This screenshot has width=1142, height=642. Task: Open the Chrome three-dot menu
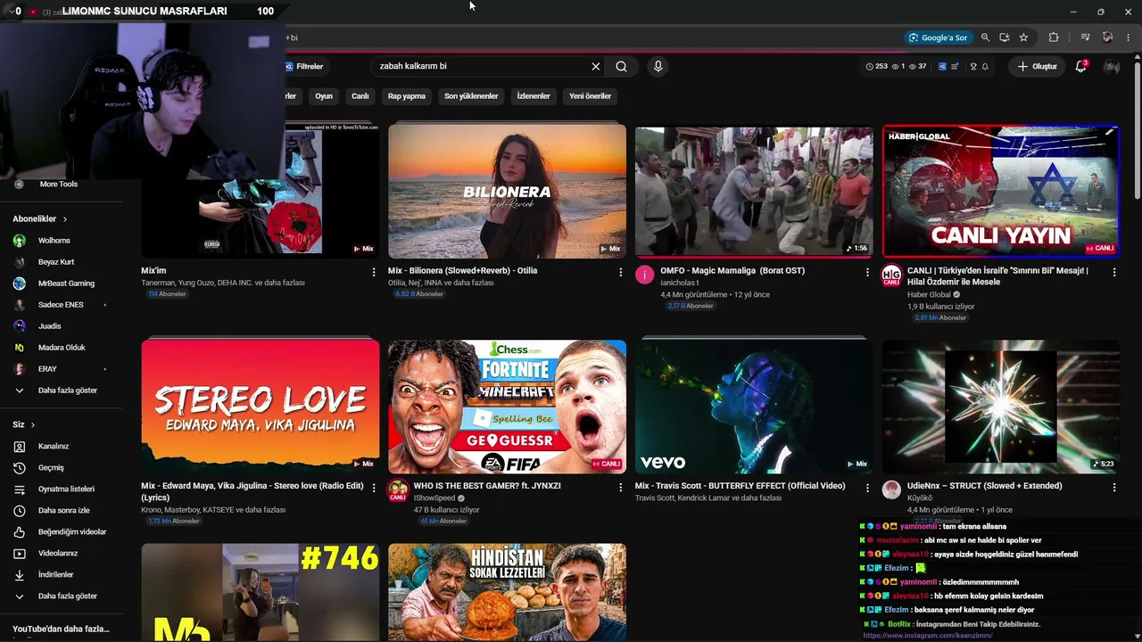click(x=1129, y=37)
